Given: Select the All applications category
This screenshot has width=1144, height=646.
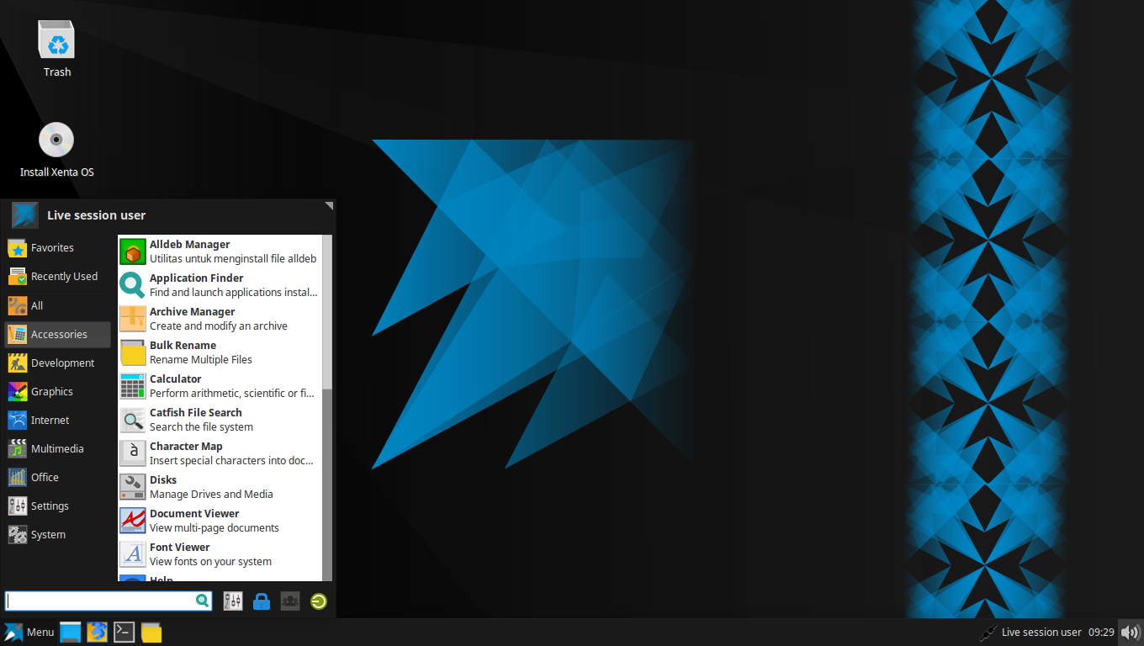Looking at the screenshot, I should pyautogui.click(x=57, y=305).
